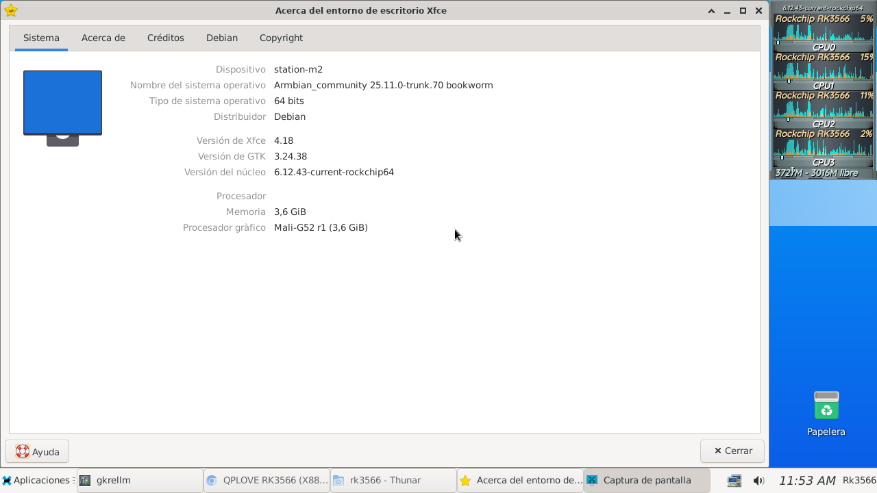
Task: Click the Cerrar button
Action: 732,451
